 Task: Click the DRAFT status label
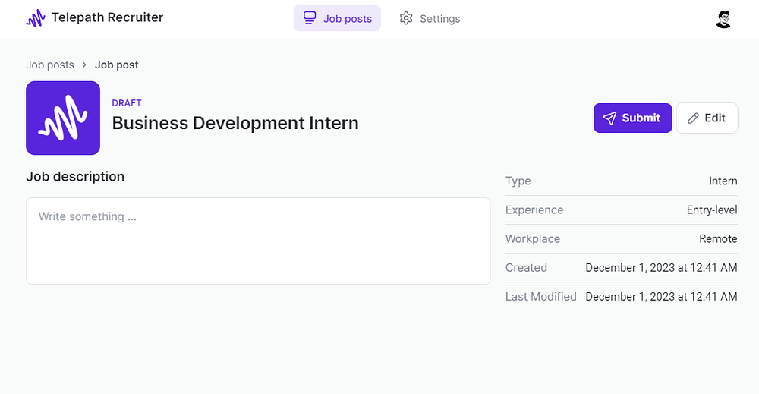point(127,103)
